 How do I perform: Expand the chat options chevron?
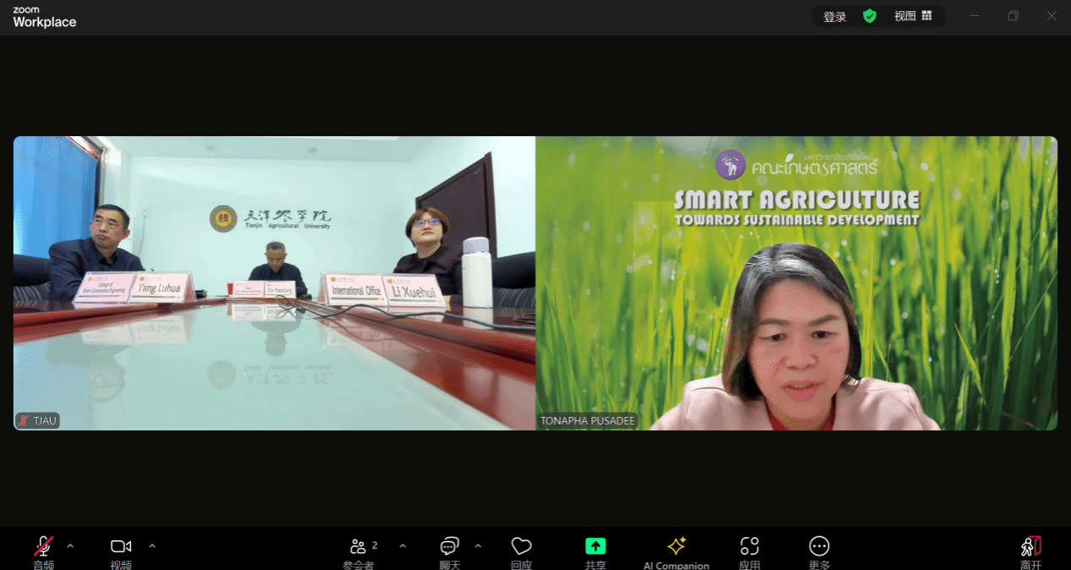click(x=478, y=545)
